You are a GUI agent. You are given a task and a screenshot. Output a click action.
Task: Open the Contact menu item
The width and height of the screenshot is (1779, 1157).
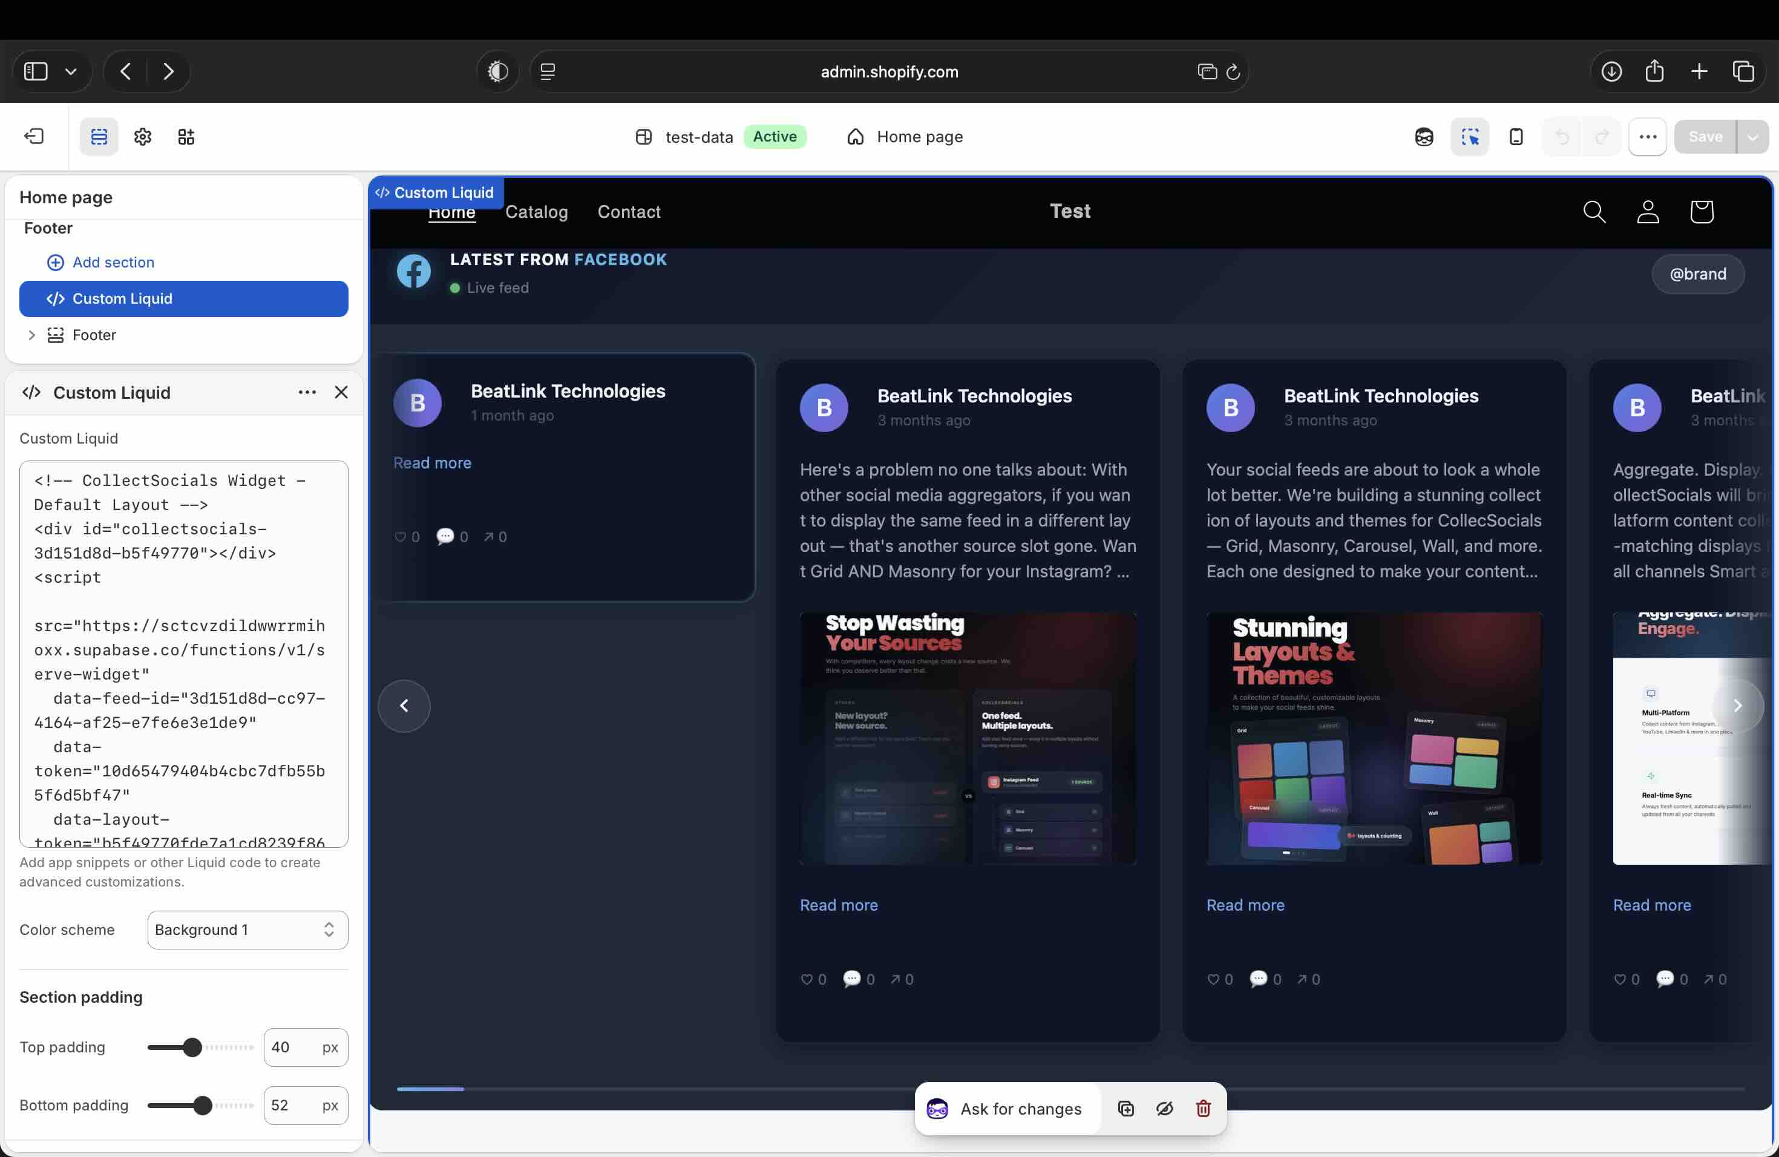(629, 212)
